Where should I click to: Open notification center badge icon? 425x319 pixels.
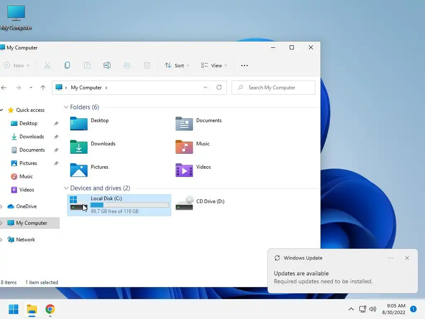coord(413,309)
